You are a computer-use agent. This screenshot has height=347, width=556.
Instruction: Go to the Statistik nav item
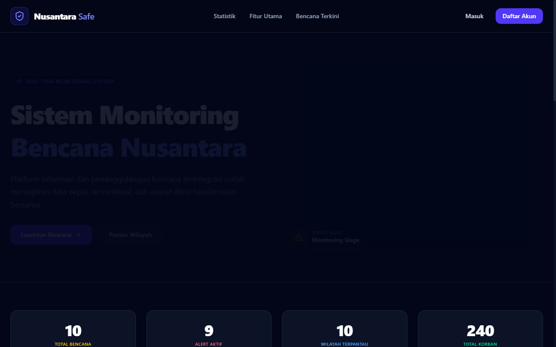pyautogui.click(x=225, y=16)
